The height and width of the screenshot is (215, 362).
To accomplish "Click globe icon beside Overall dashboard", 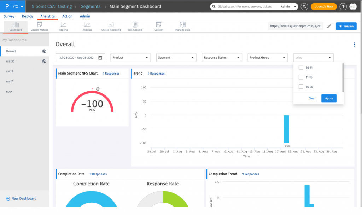I will pyautogui.click(x=44, y=51).
